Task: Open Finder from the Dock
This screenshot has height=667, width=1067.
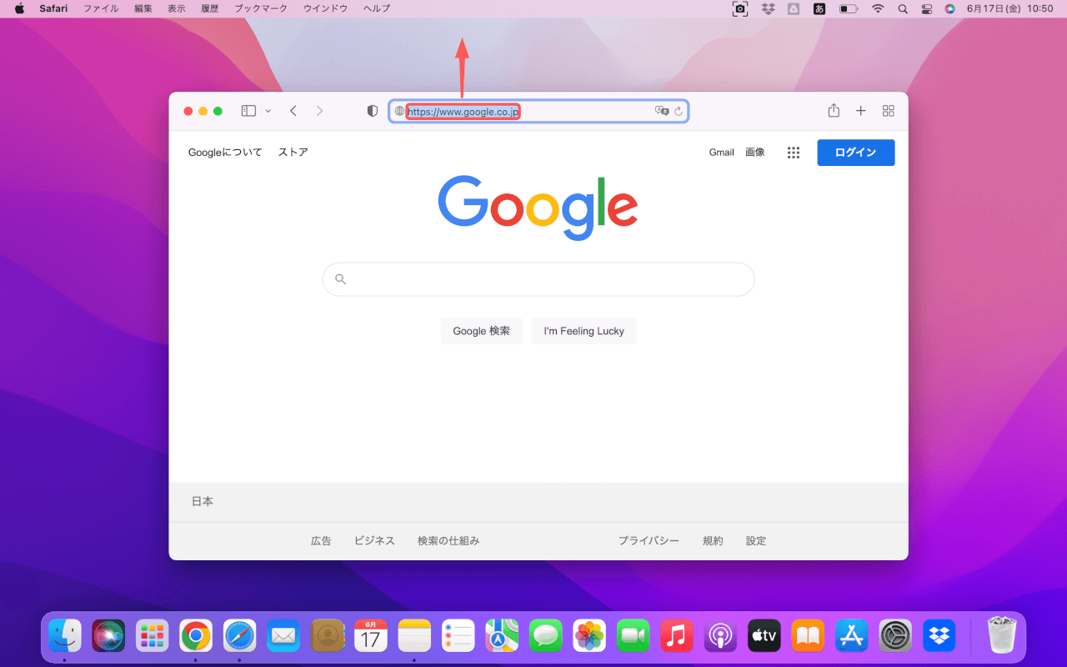Action: [64, 635]
